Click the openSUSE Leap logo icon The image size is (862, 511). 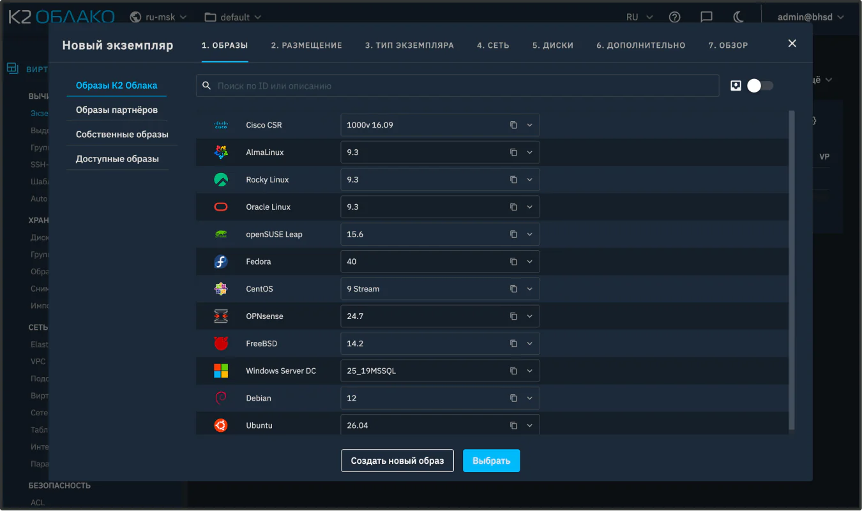221,235
